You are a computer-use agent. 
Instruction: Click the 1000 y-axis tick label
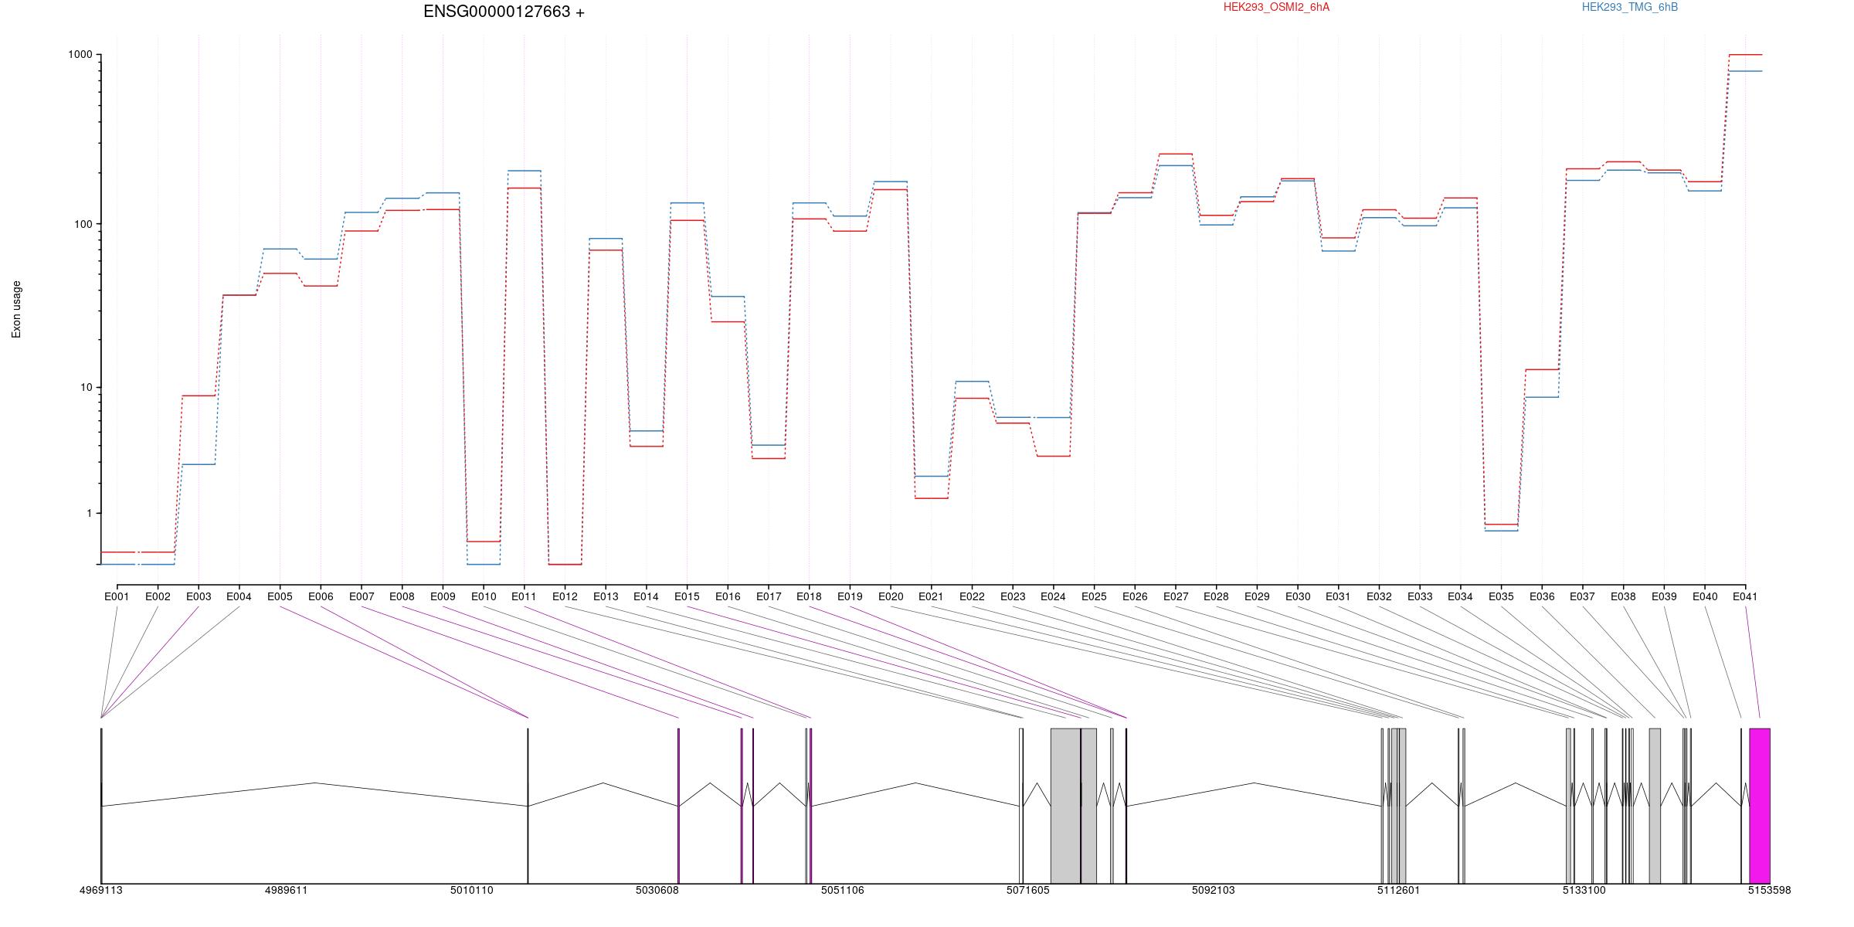pyautogui.click(x=80, y=55)
